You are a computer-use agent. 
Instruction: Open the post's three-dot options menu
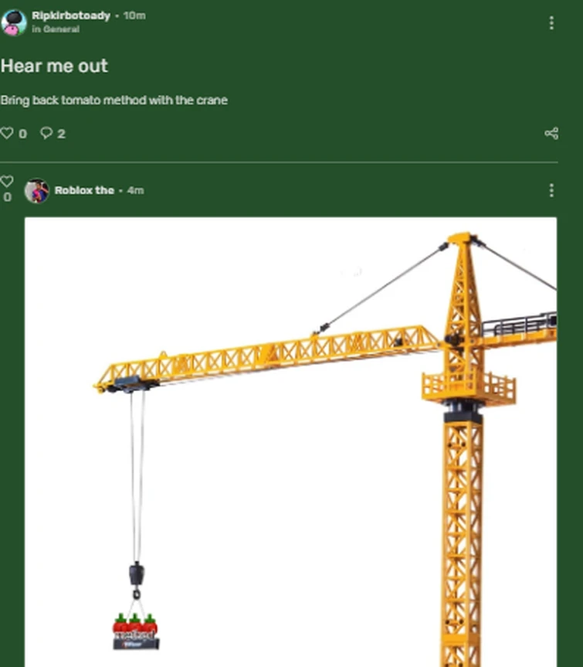(551, 22)
